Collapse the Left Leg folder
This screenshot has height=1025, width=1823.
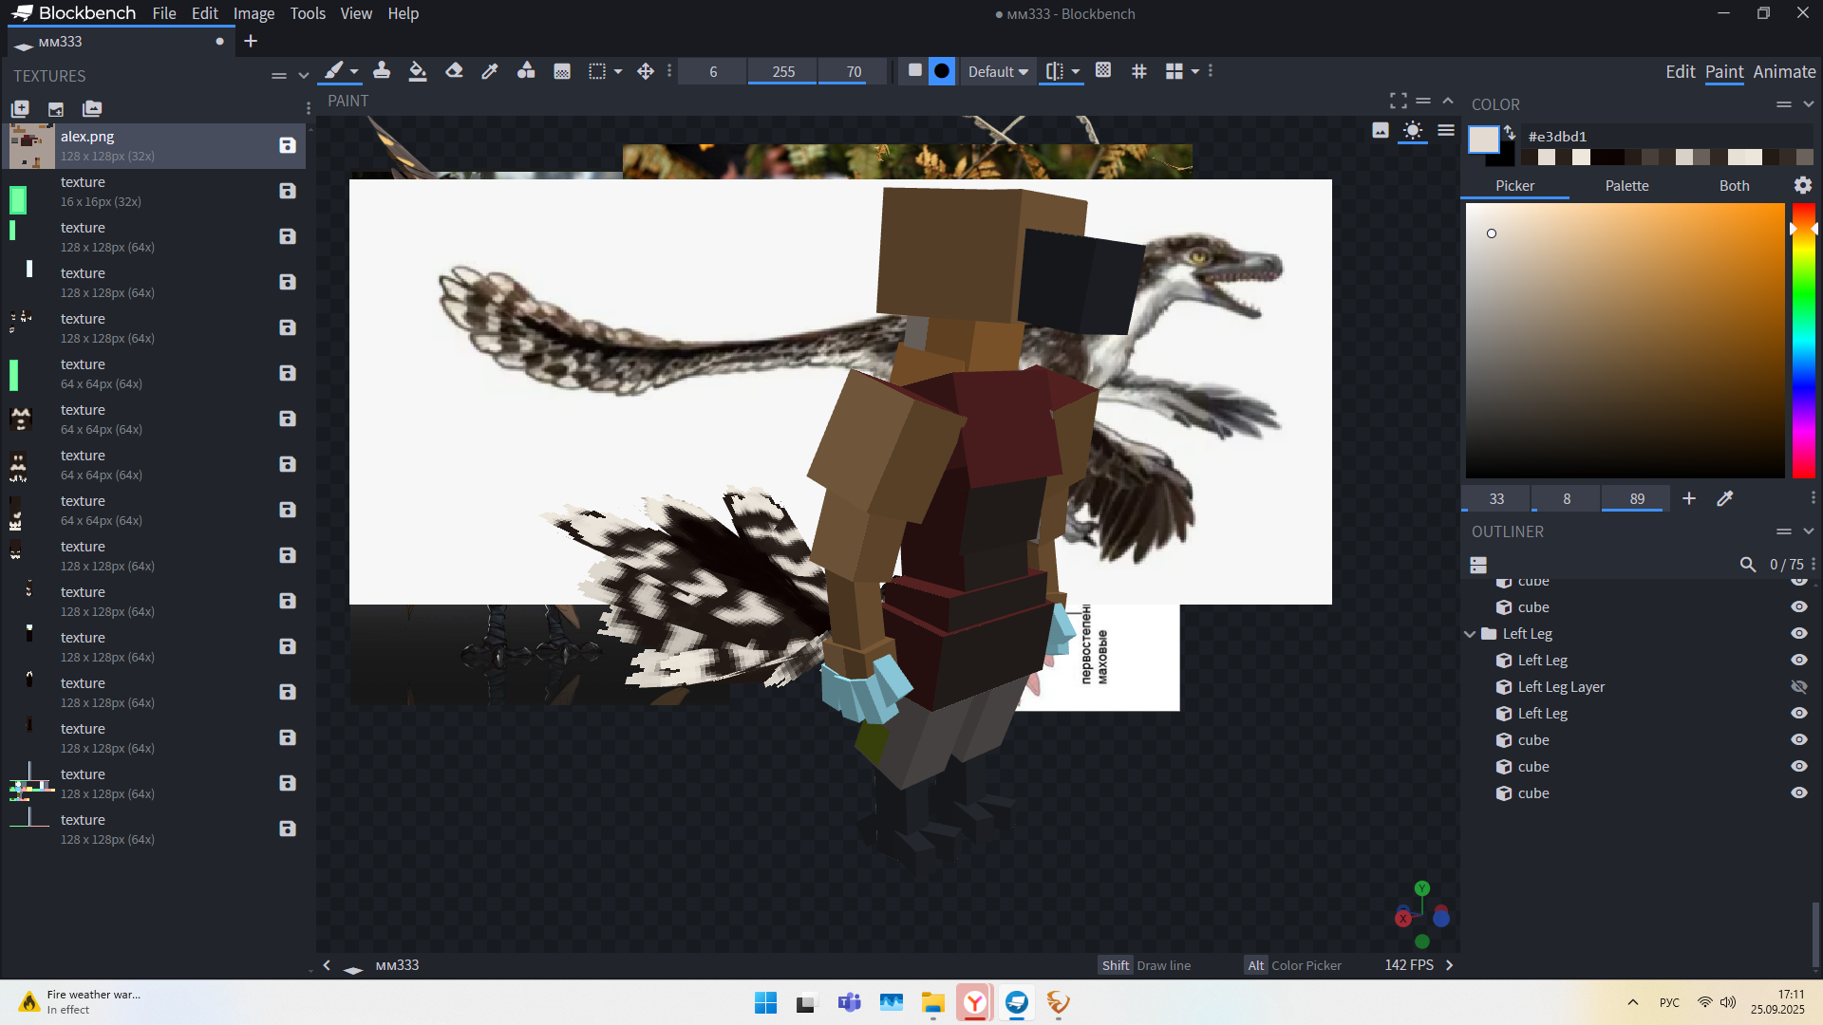(1470, 634)
